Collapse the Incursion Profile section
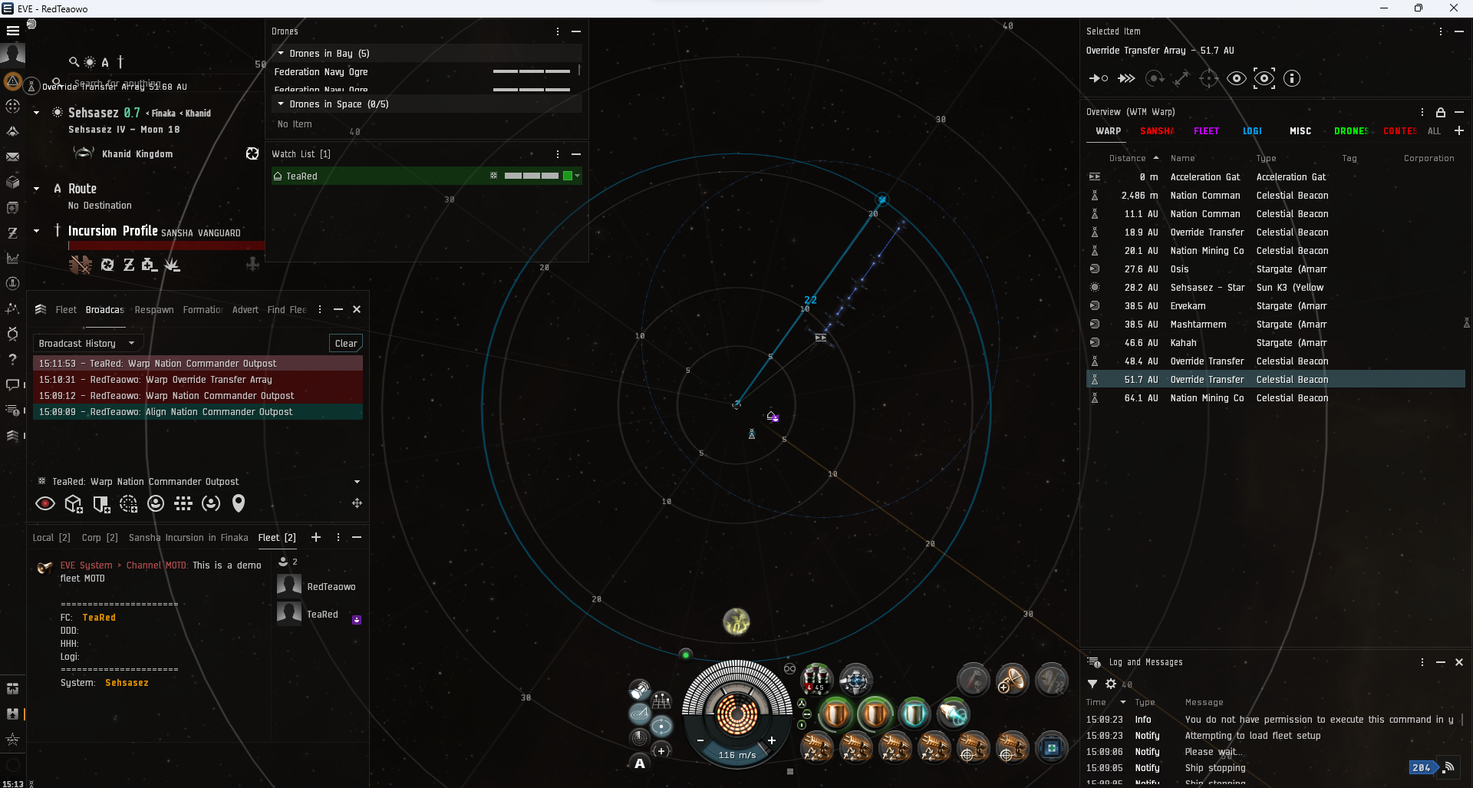 pos(36,231)
